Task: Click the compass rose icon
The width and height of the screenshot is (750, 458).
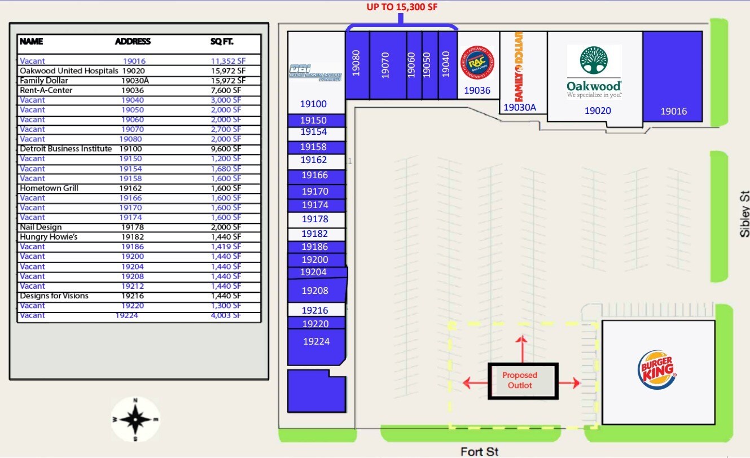Action: click(x=135, y=420)
